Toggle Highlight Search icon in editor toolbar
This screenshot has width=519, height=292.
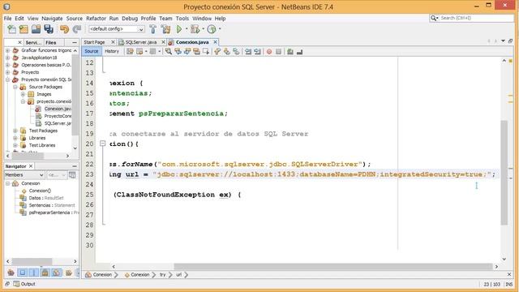tap(196, 51)
